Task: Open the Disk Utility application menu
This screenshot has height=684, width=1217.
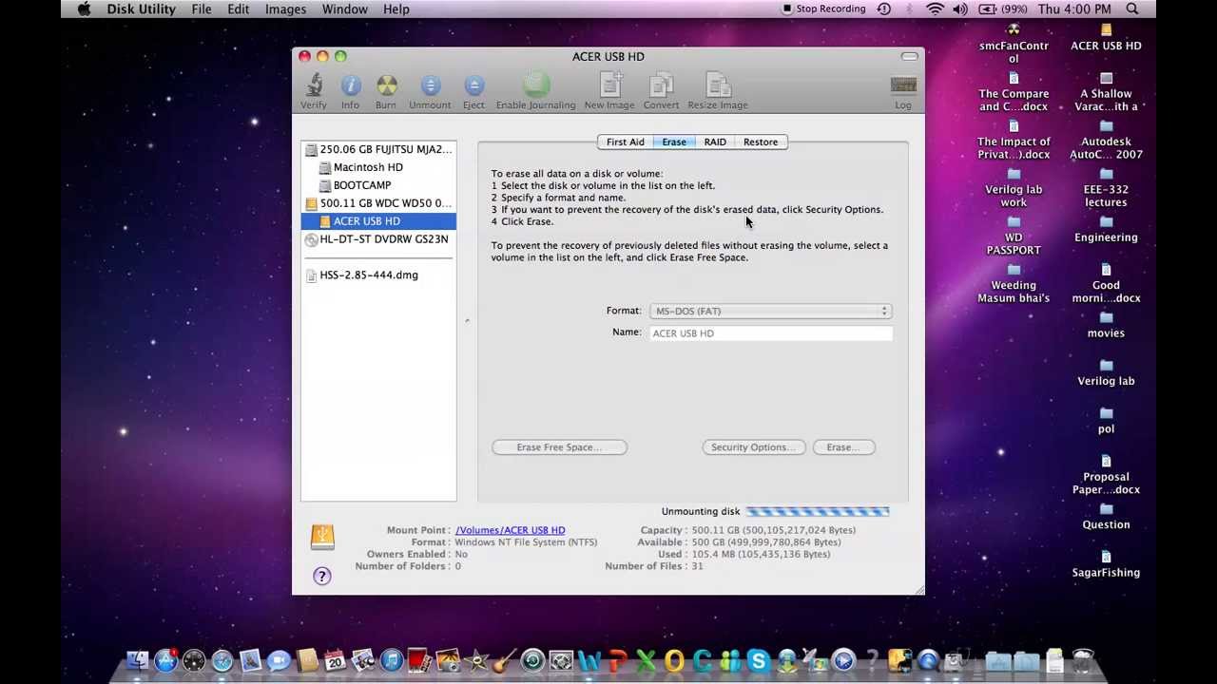Action: coord(141,9)
